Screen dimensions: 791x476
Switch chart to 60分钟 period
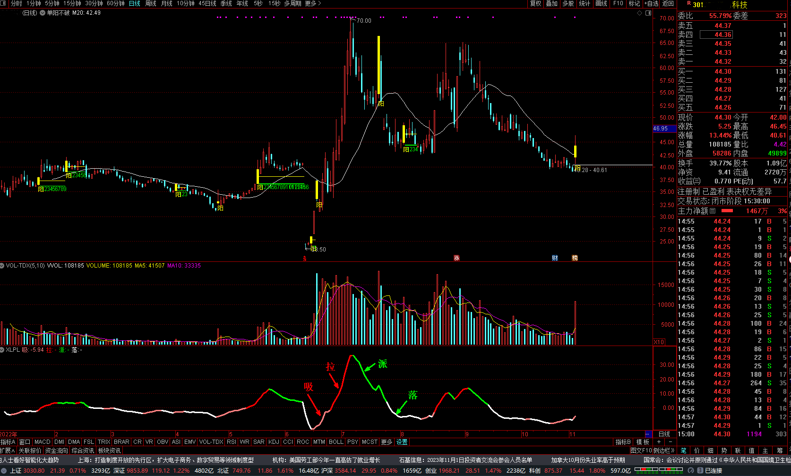tap(115, 3)
